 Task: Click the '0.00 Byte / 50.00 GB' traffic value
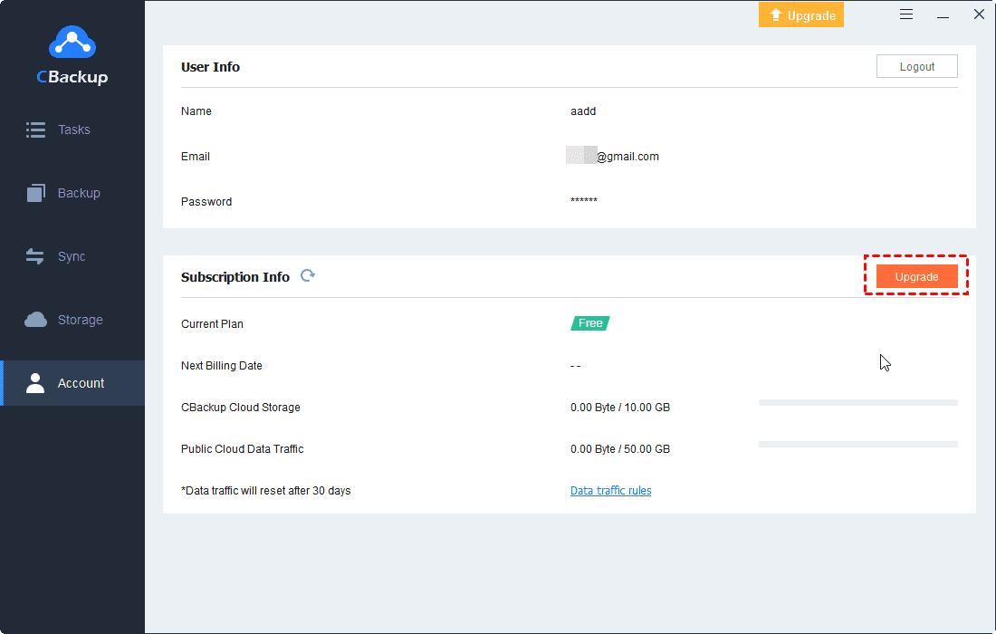(x=620, y=449)
